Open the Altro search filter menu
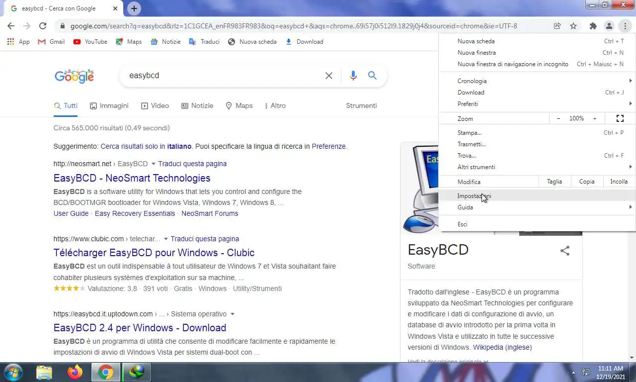Screen dimensions: 636x382 [x=275, y=105]
